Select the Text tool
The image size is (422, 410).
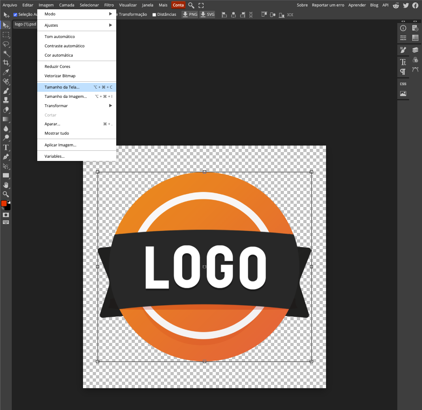click(6, 148)
